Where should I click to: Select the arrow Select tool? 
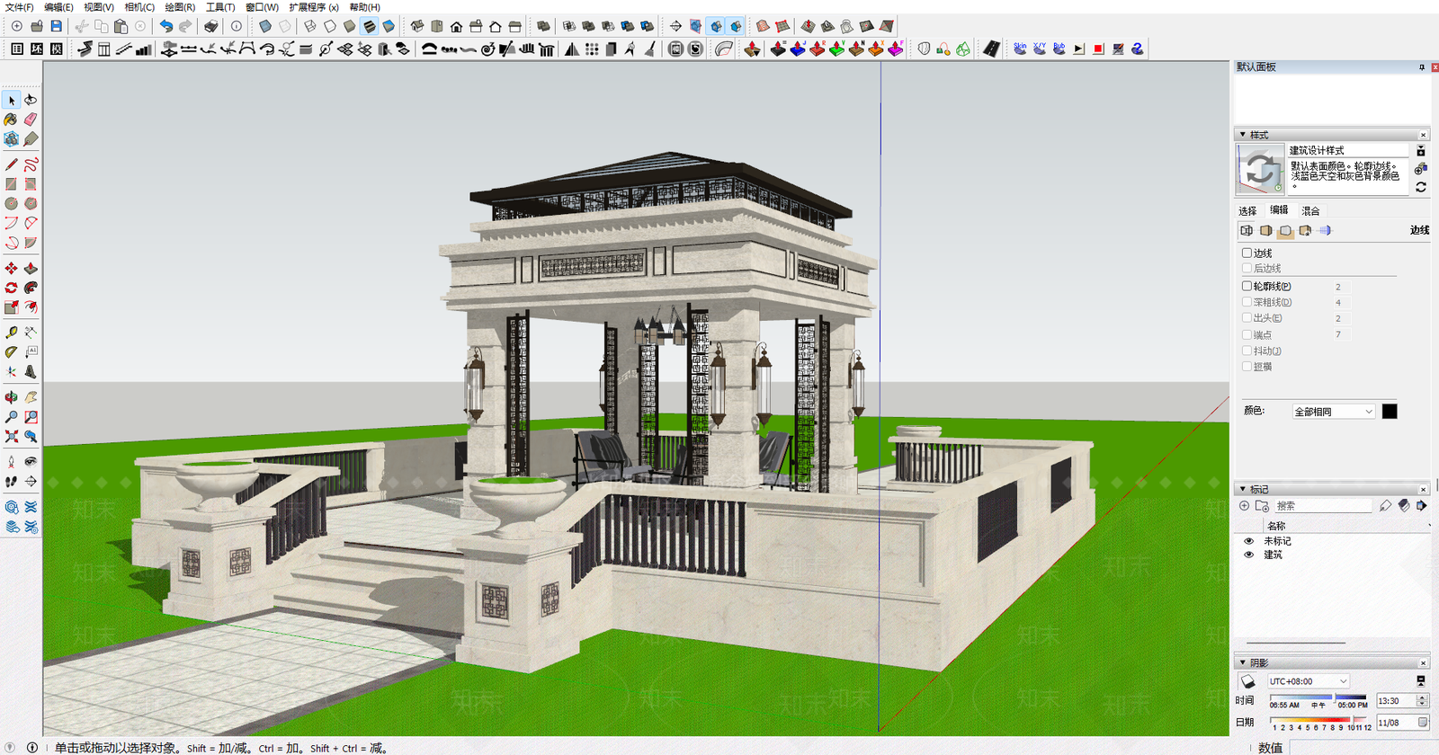(x=12, y=100)
